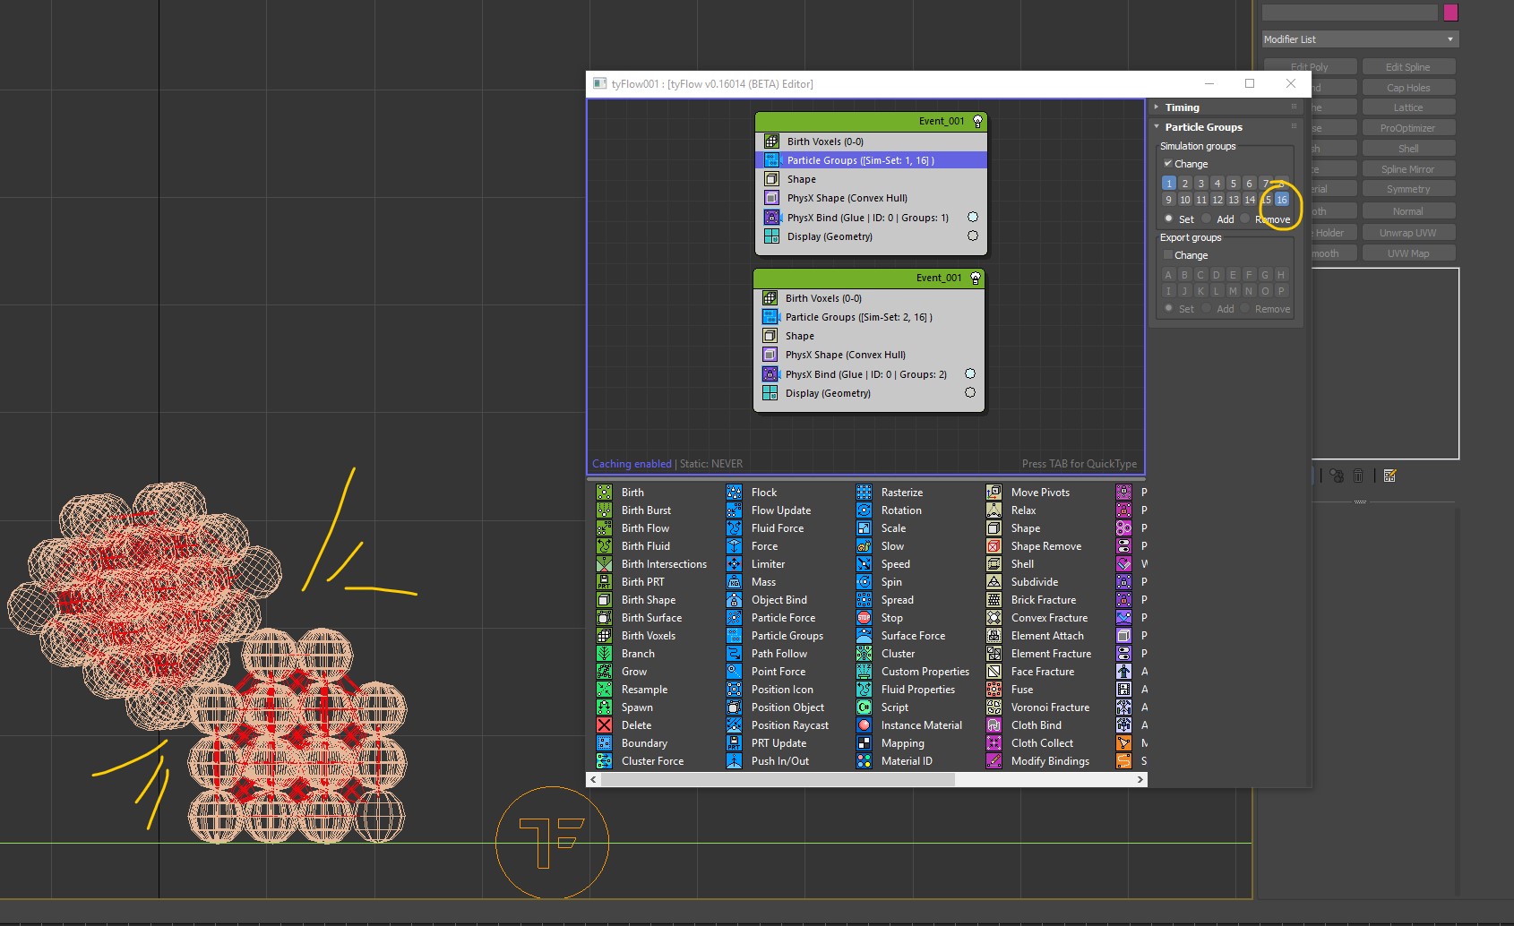The width and height of the screenshot is (1514, 926).
Task: Apply the UVW Map modifier
Action: (x=1408, y=253)
